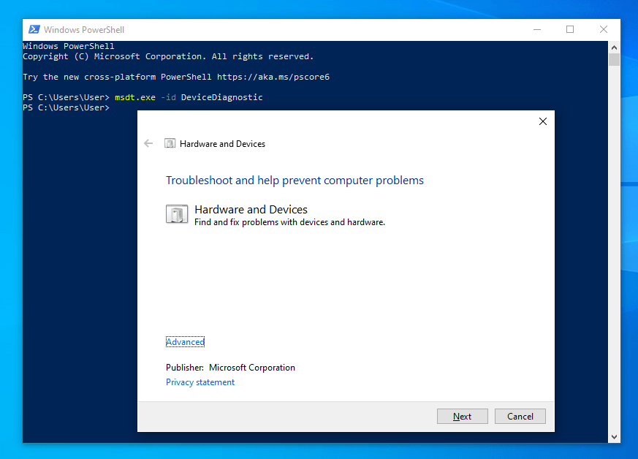Cancel the Hardware and Devices troubleshooter
This screenshot has height=459, width=638.
click(520, 416)
